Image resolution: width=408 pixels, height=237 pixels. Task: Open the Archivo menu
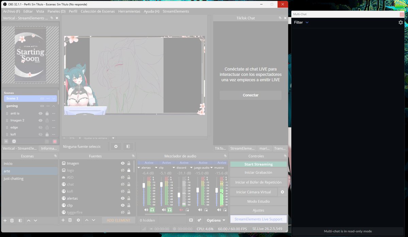coord(12,11)
